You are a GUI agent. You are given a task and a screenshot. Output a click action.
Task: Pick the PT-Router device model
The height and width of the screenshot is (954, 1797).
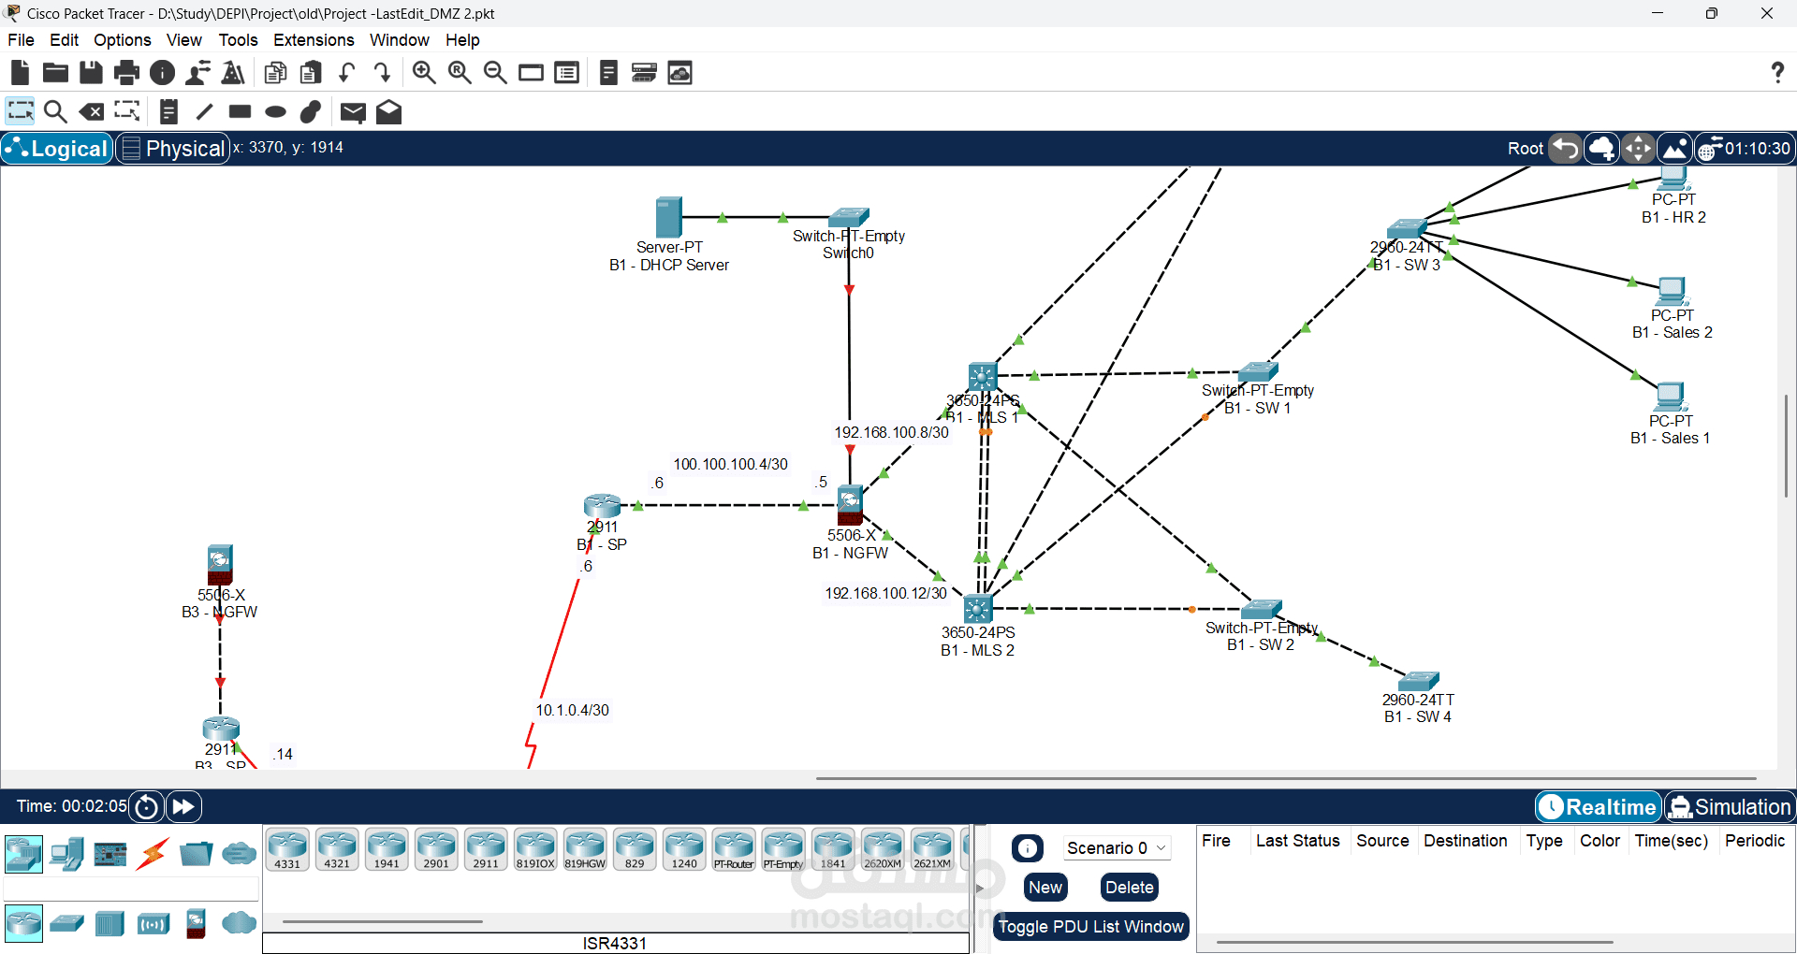734,849
